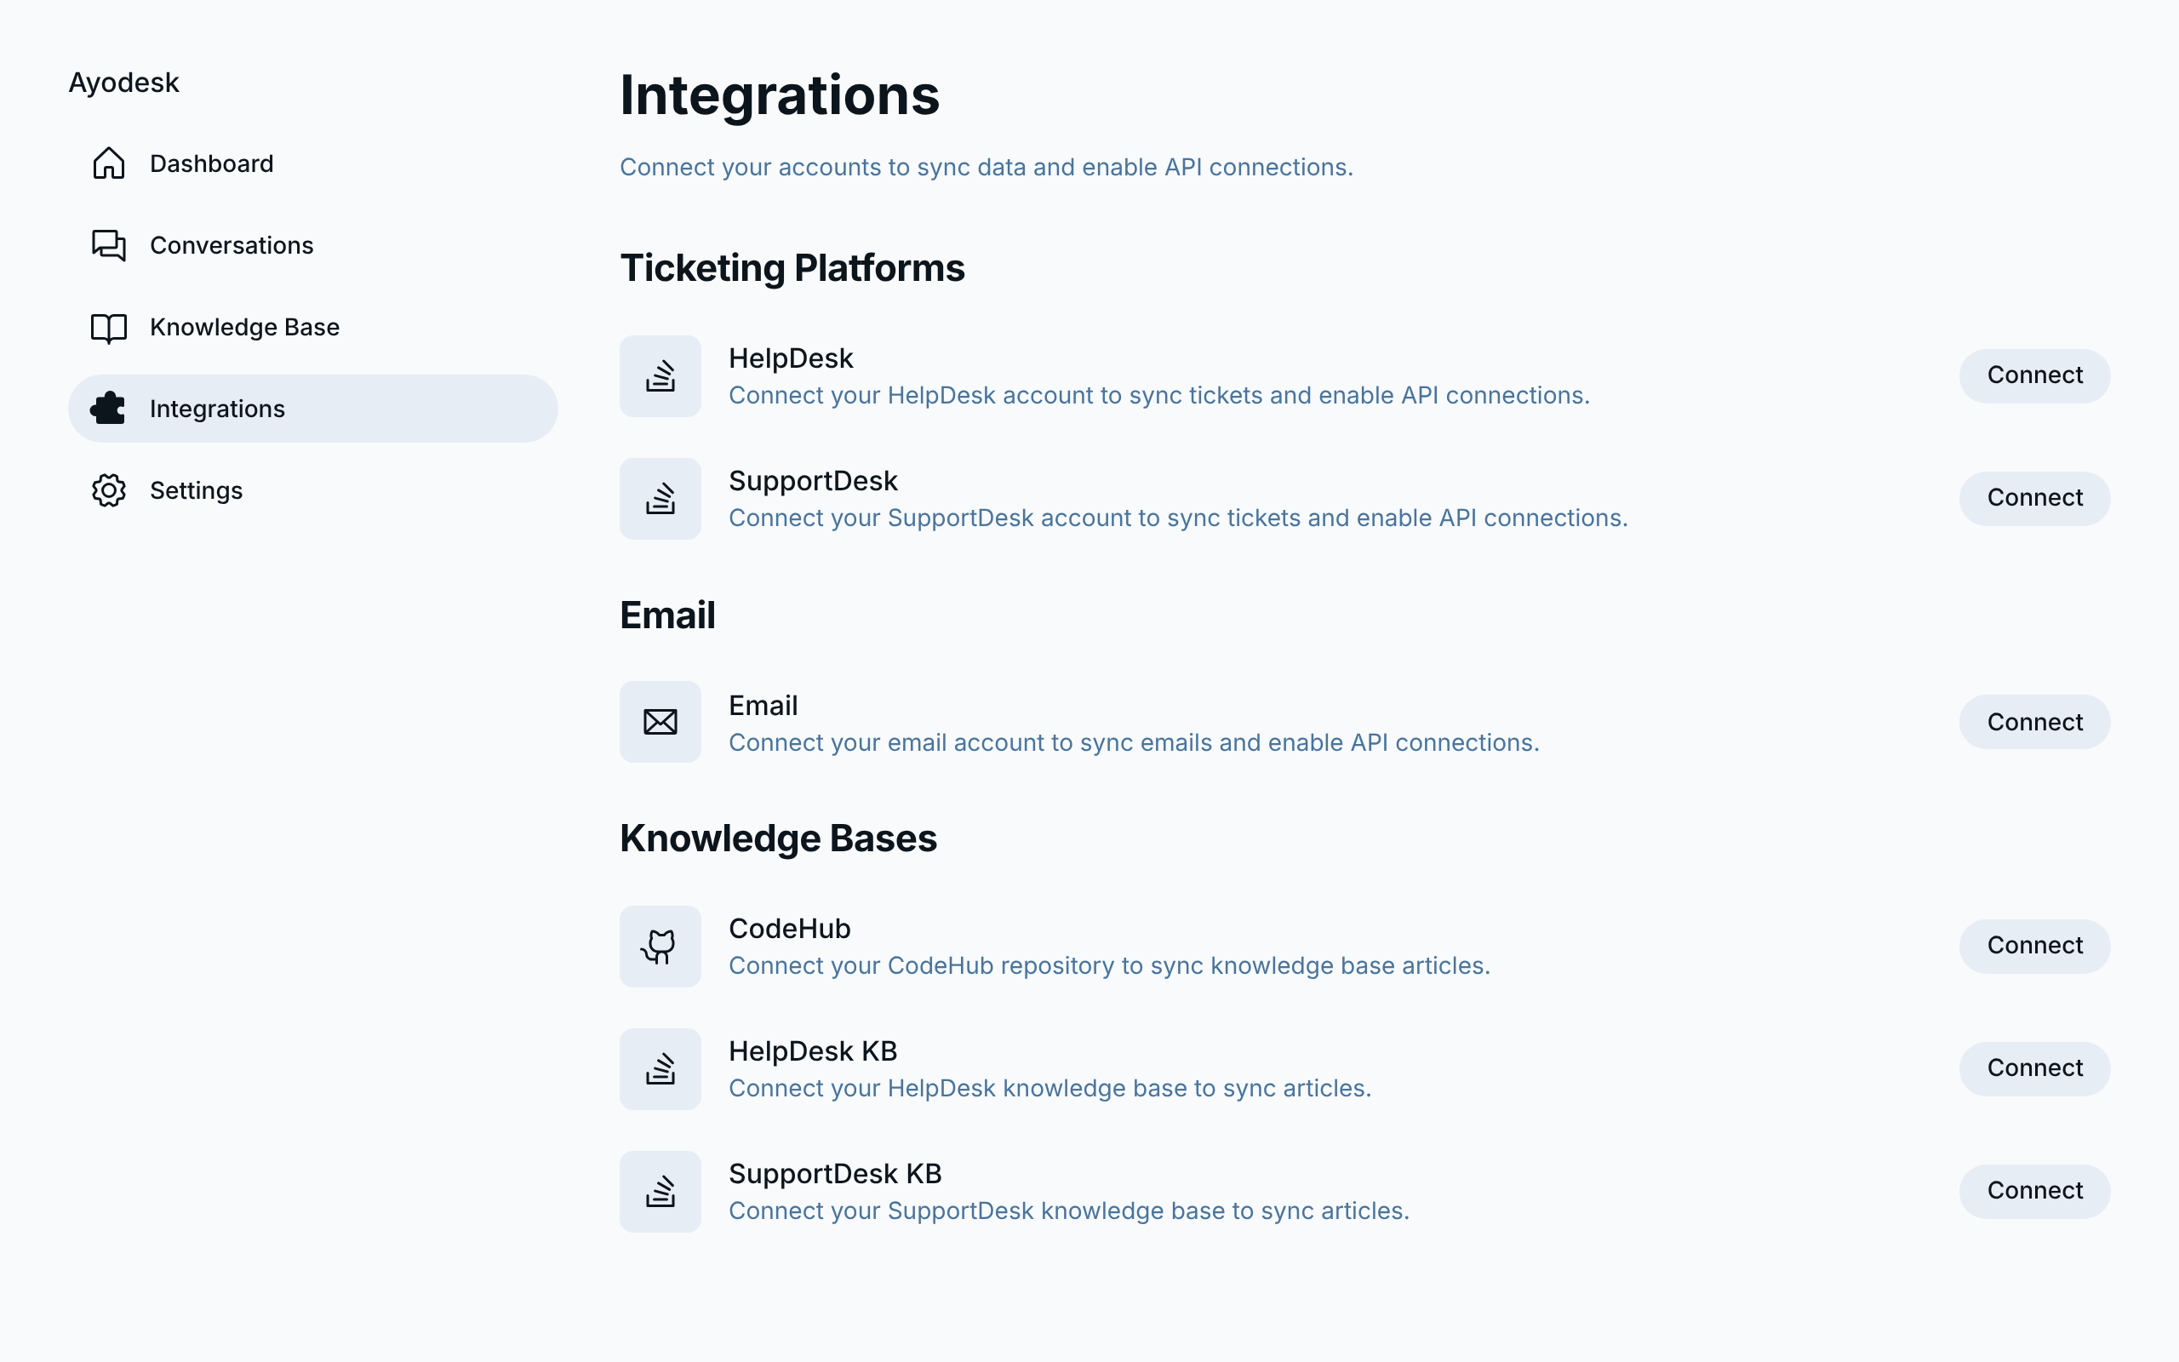Screen dimensions: 2179x1362
Task: Click 'Connect your HelpDesk account to sync tickets' description
Action: tap(1158, 396)
